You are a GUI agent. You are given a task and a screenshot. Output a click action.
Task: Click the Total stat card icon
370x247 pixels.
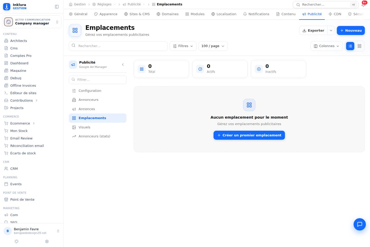(142, 69)
